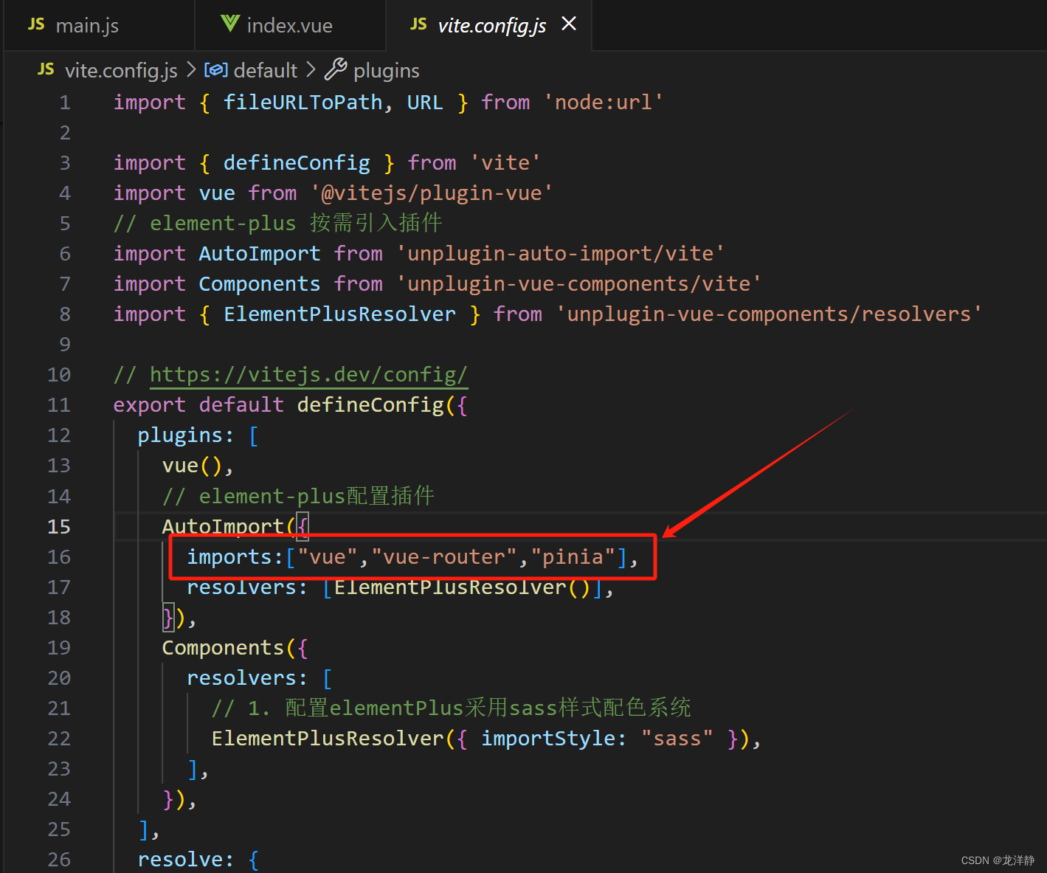Close the vite.config.js tab

tap(568, 24)
